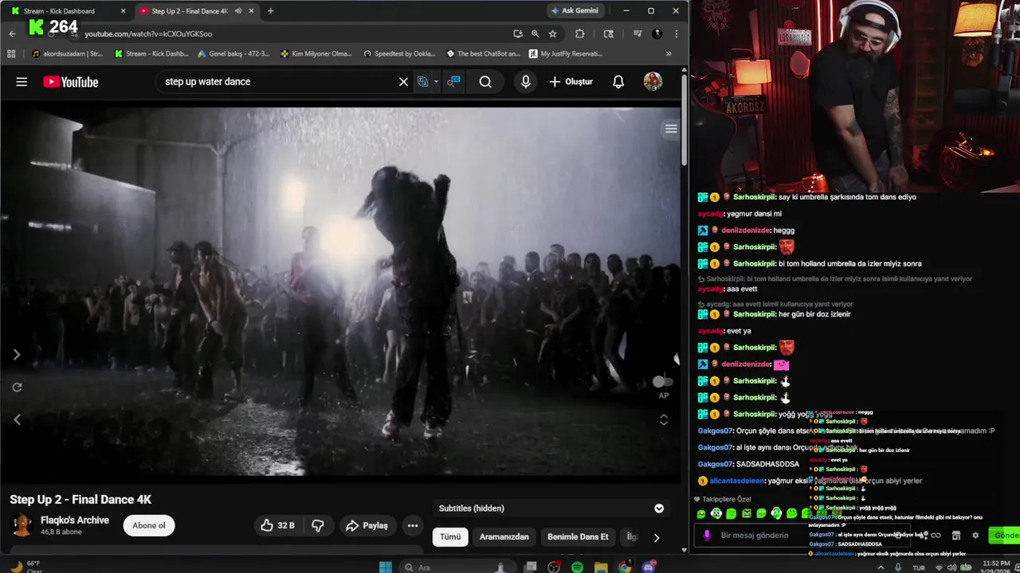
Task: Click the left arrow on video left edge
Action: (16, 419)
